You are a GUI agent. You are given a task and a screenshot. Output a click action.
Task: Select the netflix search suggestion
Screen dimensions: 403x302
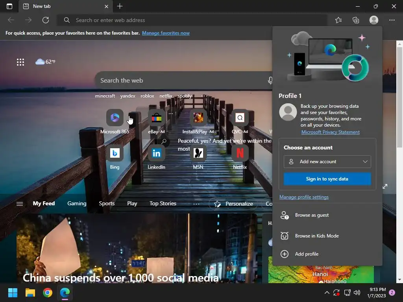coord(166,96)
